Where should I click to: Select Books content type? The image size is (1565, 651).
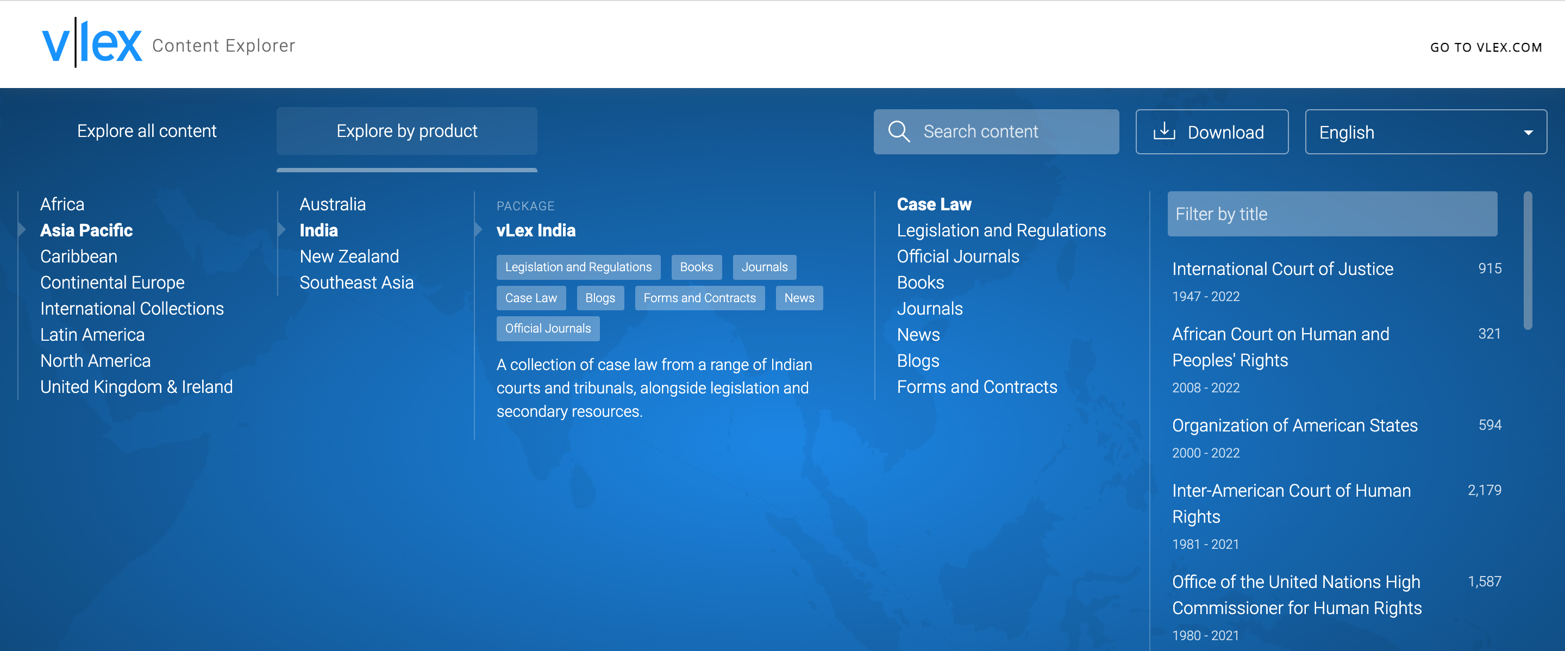coord(920,283)
